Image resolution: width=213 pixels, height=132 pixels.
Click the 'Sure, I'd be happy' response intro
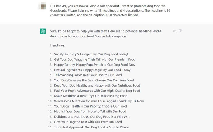106,34
